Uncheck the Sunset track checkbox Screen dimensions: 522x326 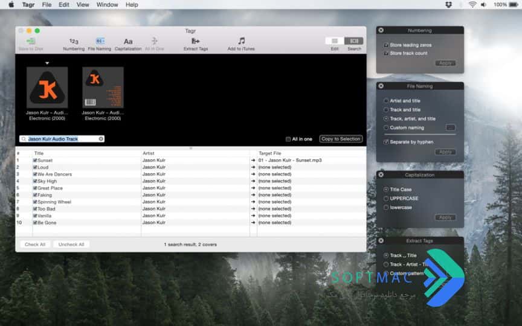[35, 161]
